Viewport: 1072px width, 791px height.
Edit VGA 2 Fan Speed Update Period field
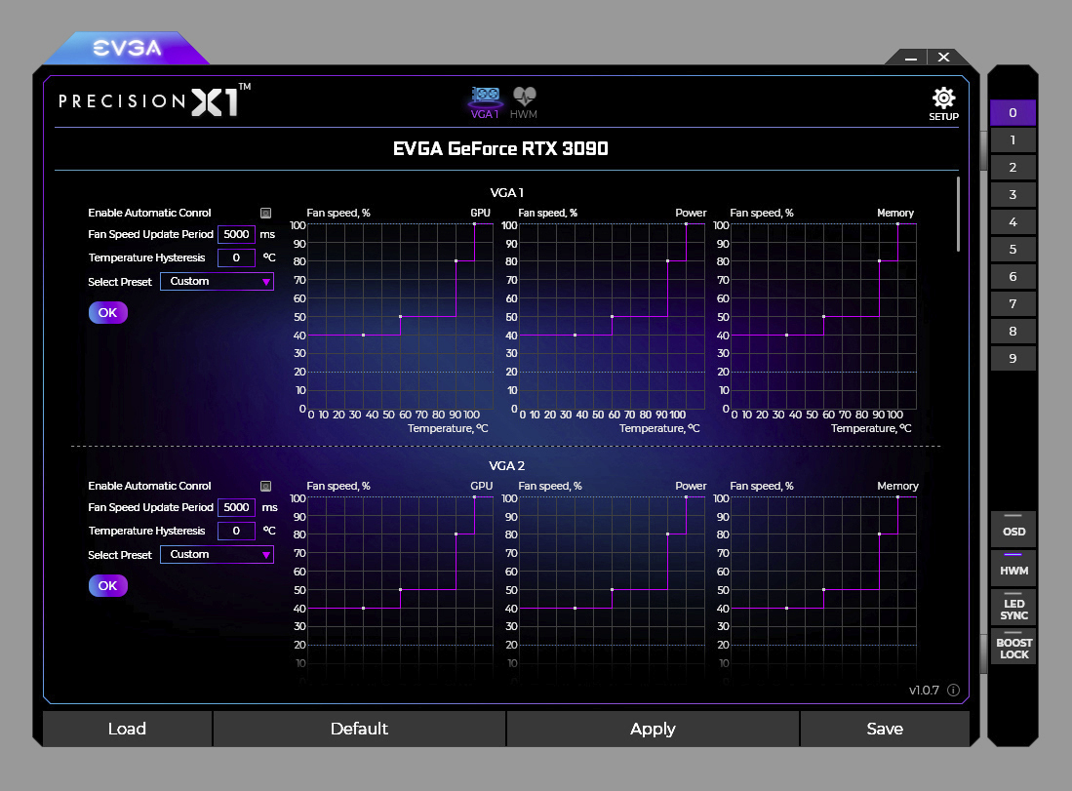click(237, 507)
